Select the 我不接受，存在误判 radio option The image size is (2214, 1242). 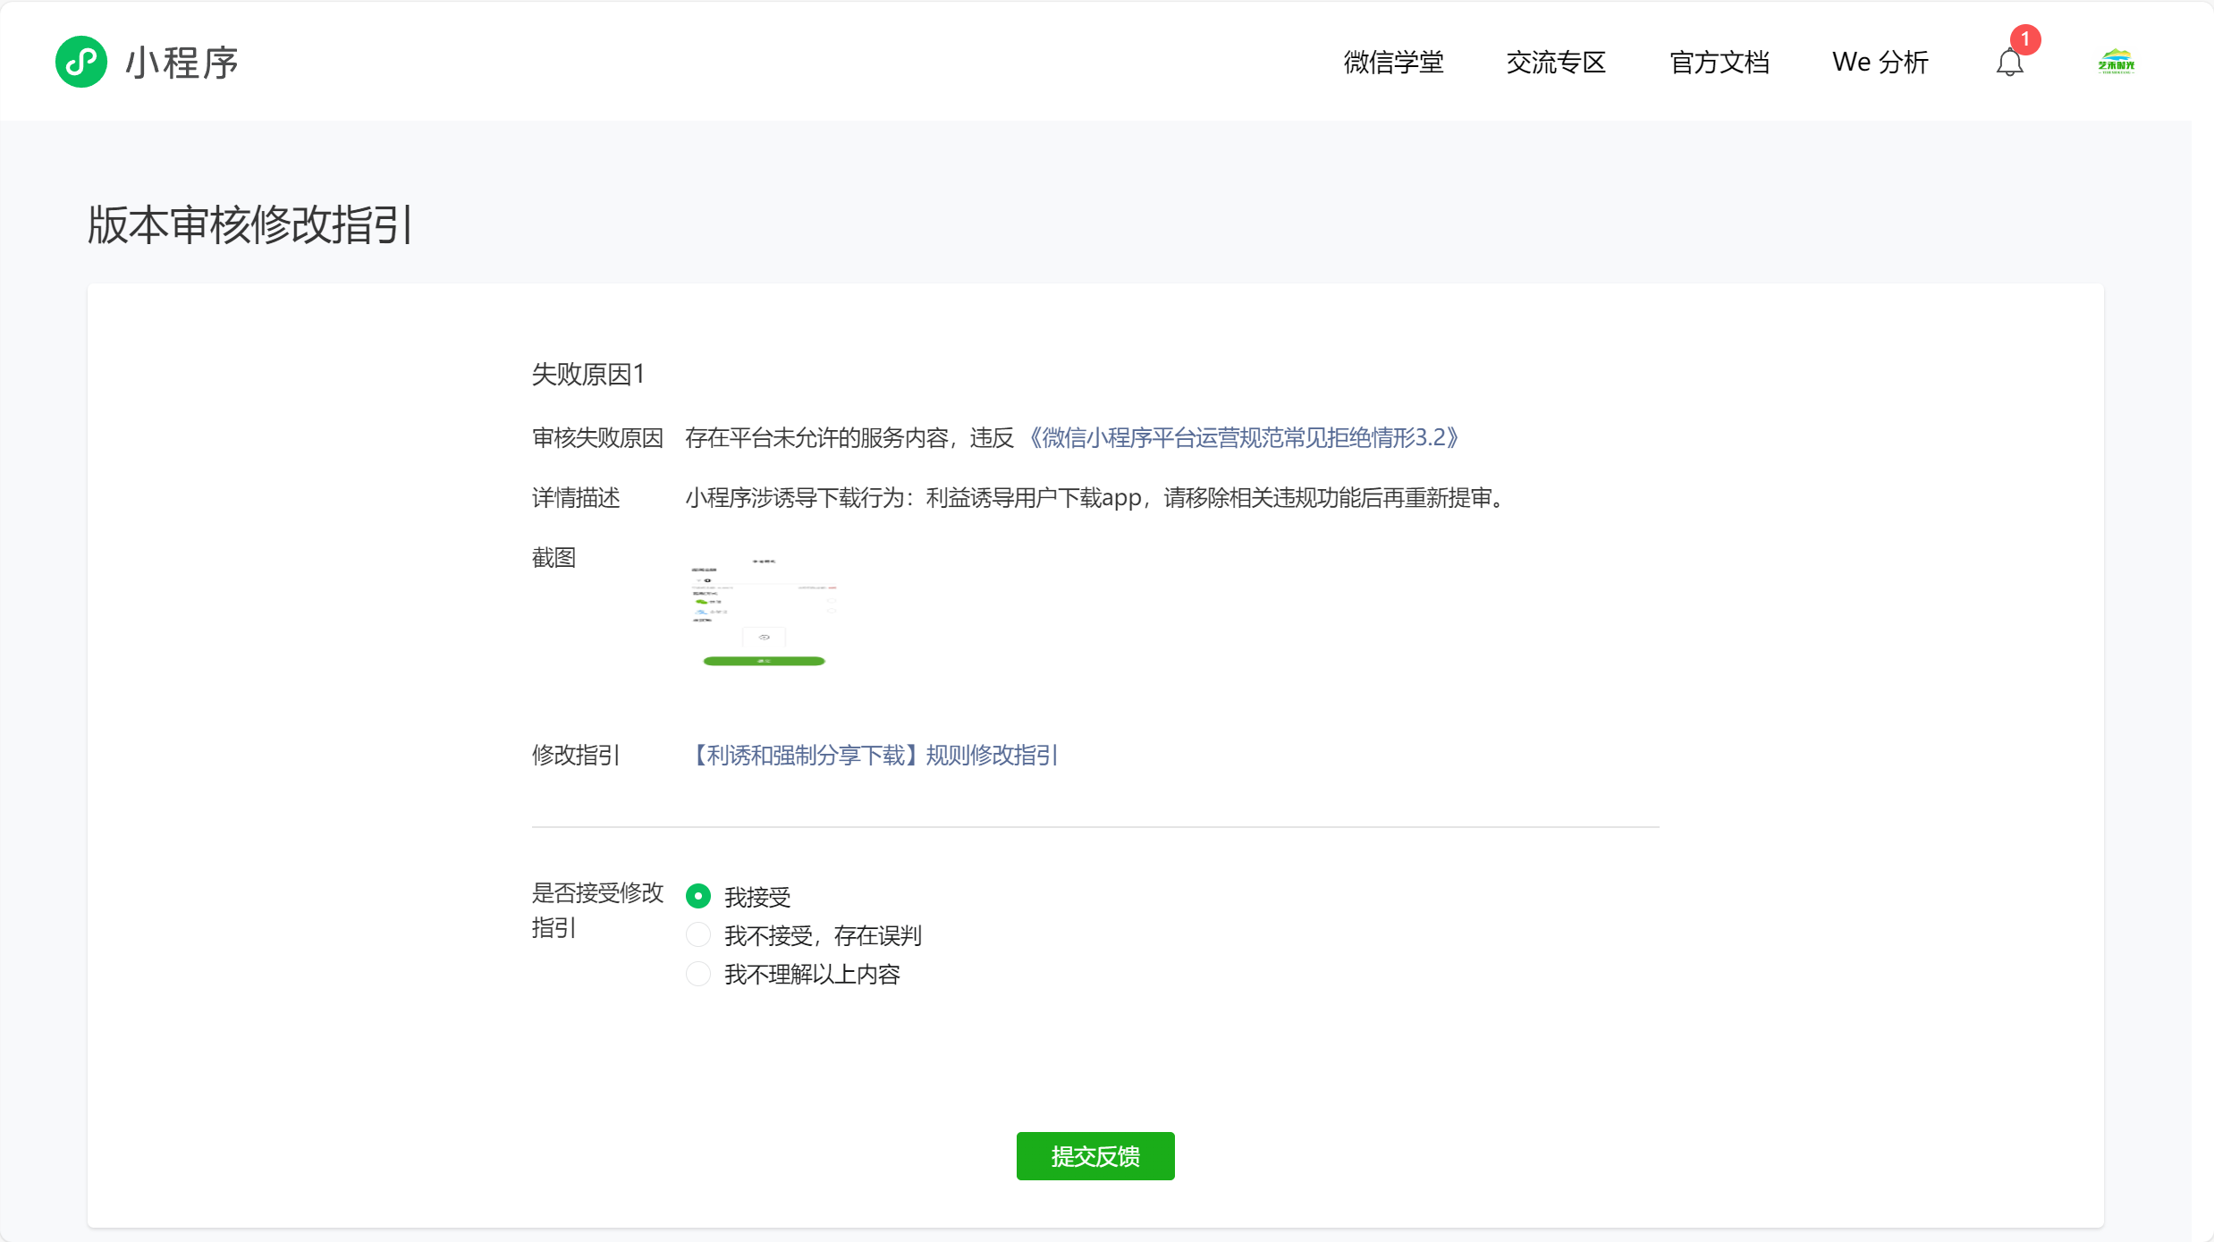[x=698, y=935]
